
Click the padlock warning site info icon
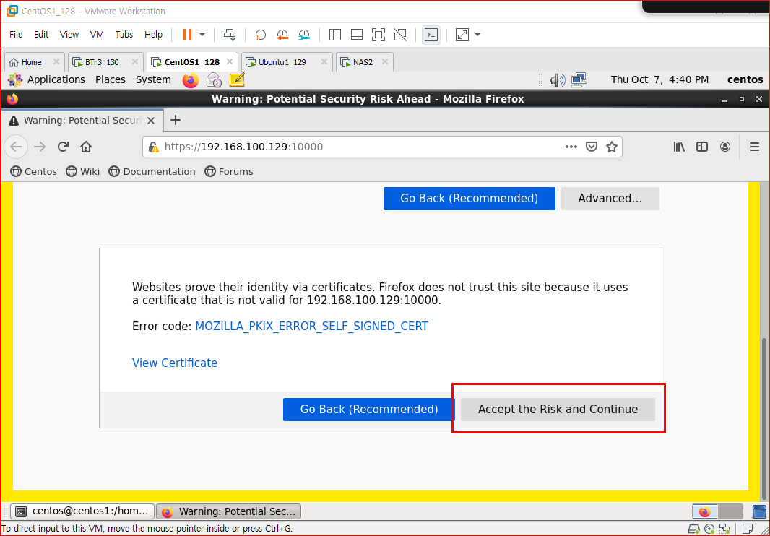click(154, 147)
